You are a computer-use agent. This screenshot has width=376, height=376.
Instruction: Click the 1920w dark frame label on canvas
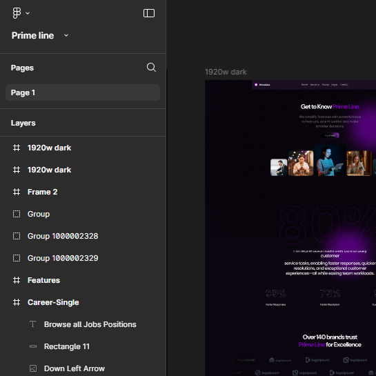226,72
